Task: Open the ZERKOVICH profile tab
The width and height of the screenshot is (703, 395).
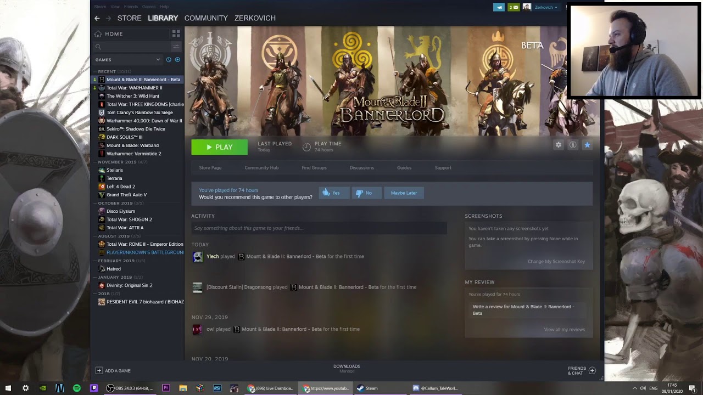Action: (x=255, y=18)
